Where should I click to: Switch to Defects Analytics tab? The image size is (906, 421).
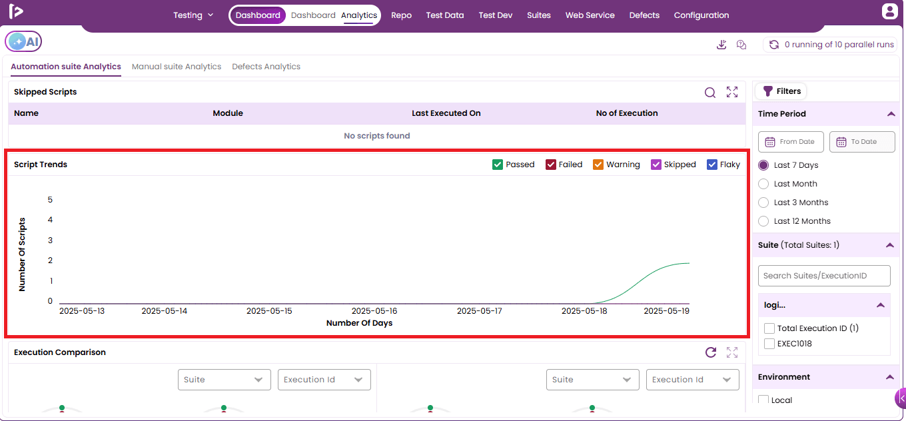click(x=266, y=67)
